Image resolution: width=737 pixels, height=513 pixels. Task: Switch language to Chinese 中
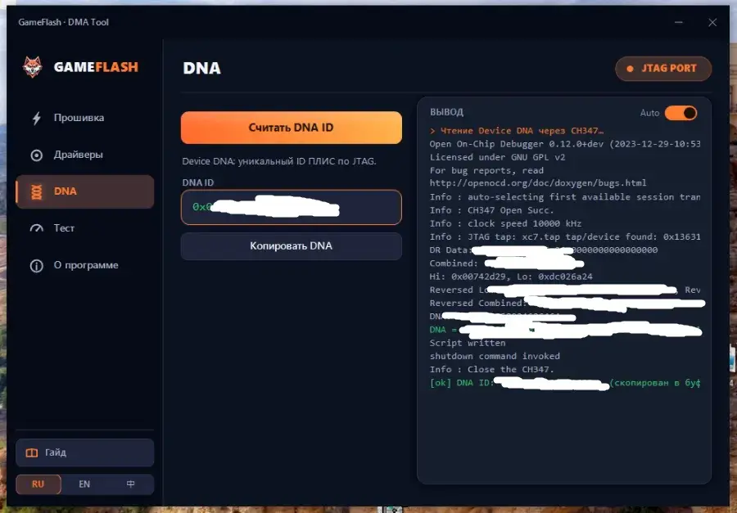click(x=131, y=484)
